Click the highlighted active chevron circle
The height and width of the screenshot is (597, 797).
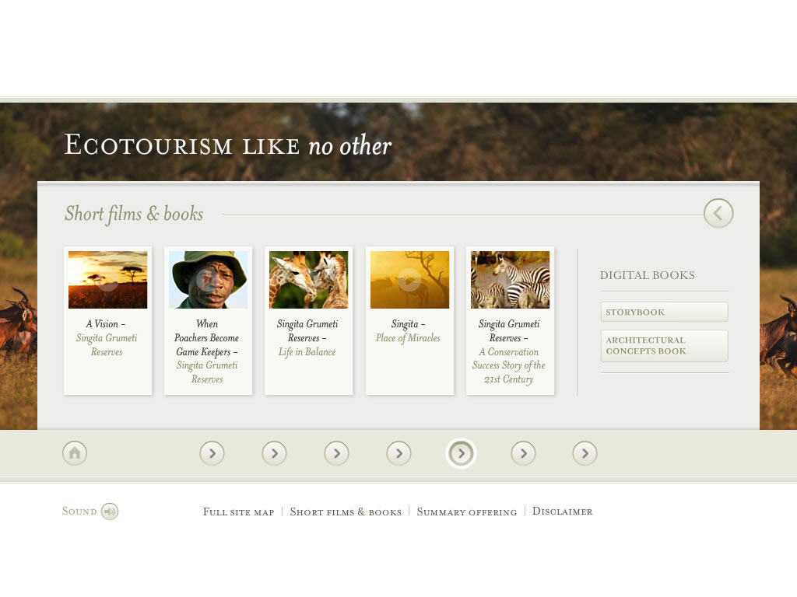coord(461,453)
